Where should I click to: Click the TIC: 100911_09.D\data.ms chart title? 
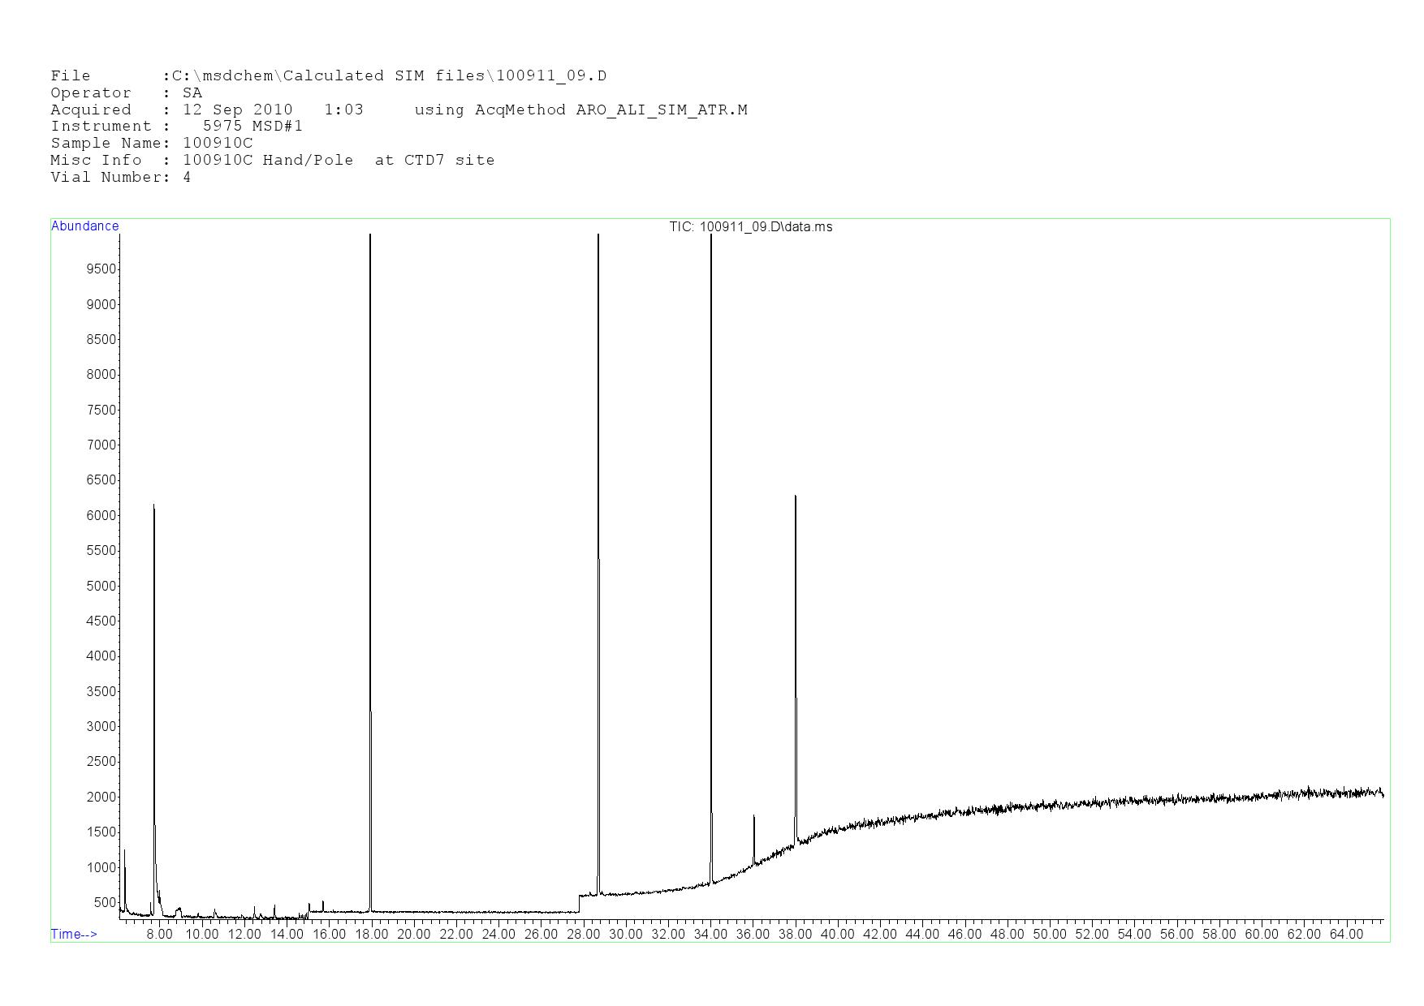[750, 227]
